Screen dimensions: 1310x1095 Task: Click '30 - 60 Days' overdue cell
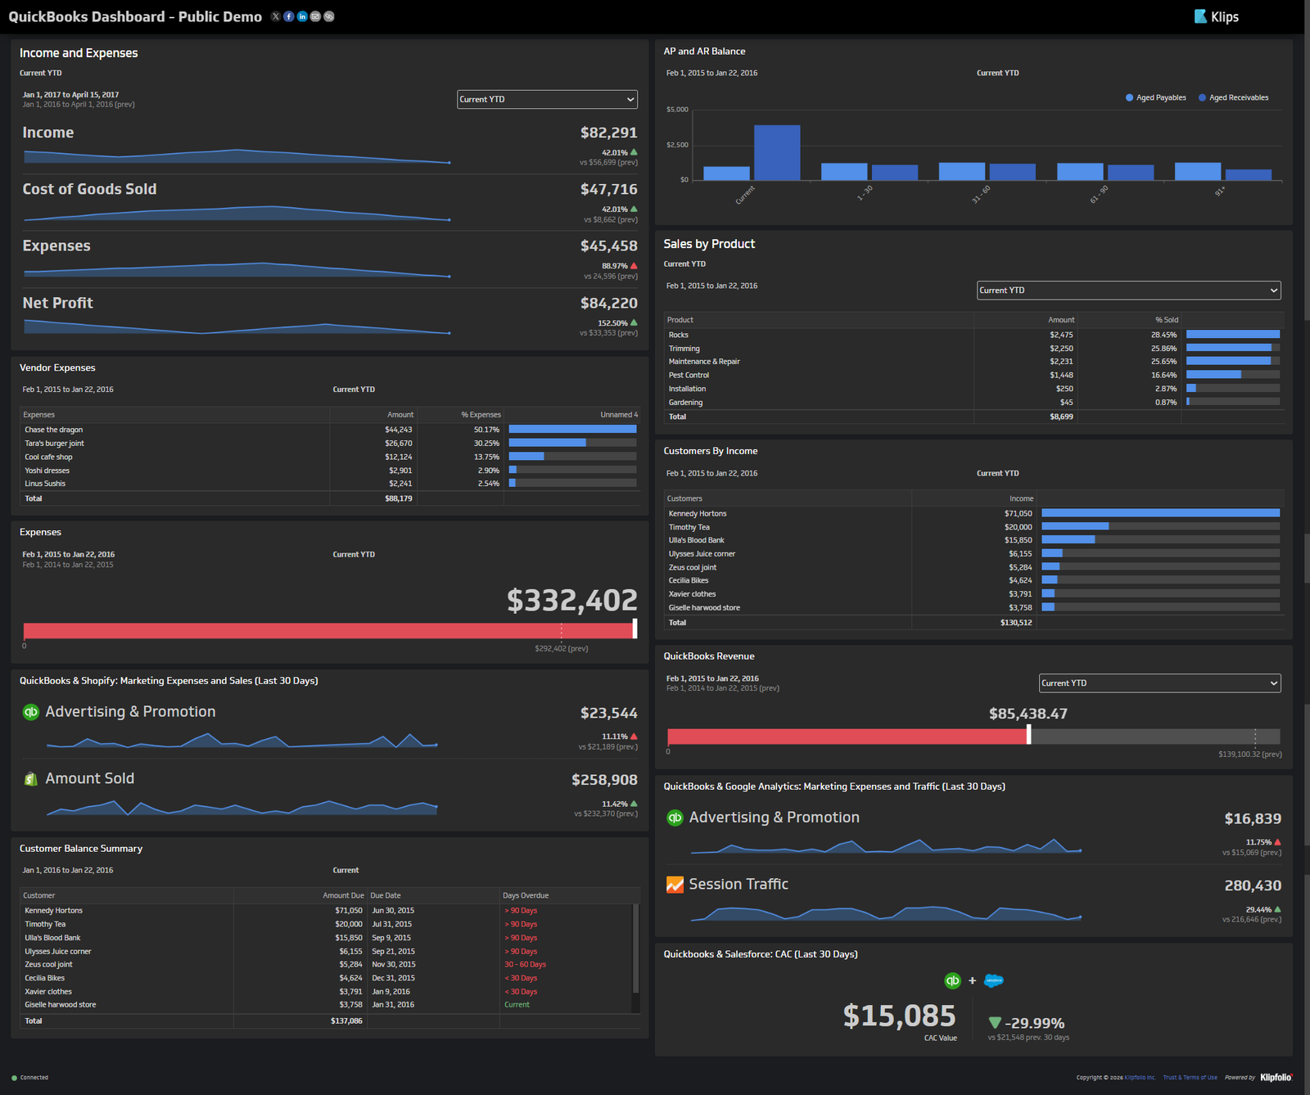click(x=525, y=965)
